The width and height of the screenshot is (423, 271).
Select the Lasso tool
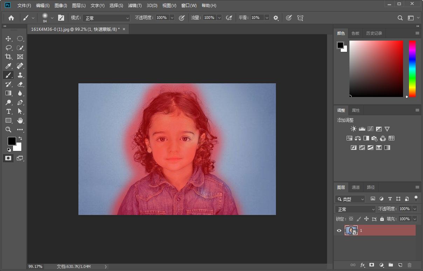8,48
